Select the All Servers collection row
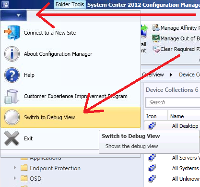 172,158
